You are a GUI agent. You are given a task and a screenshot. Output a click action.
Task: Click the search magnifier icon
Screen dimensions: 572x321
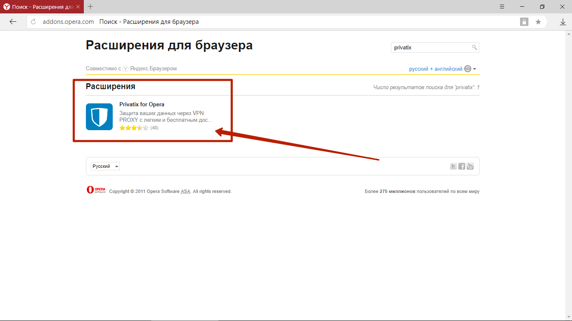pos(474,48)
